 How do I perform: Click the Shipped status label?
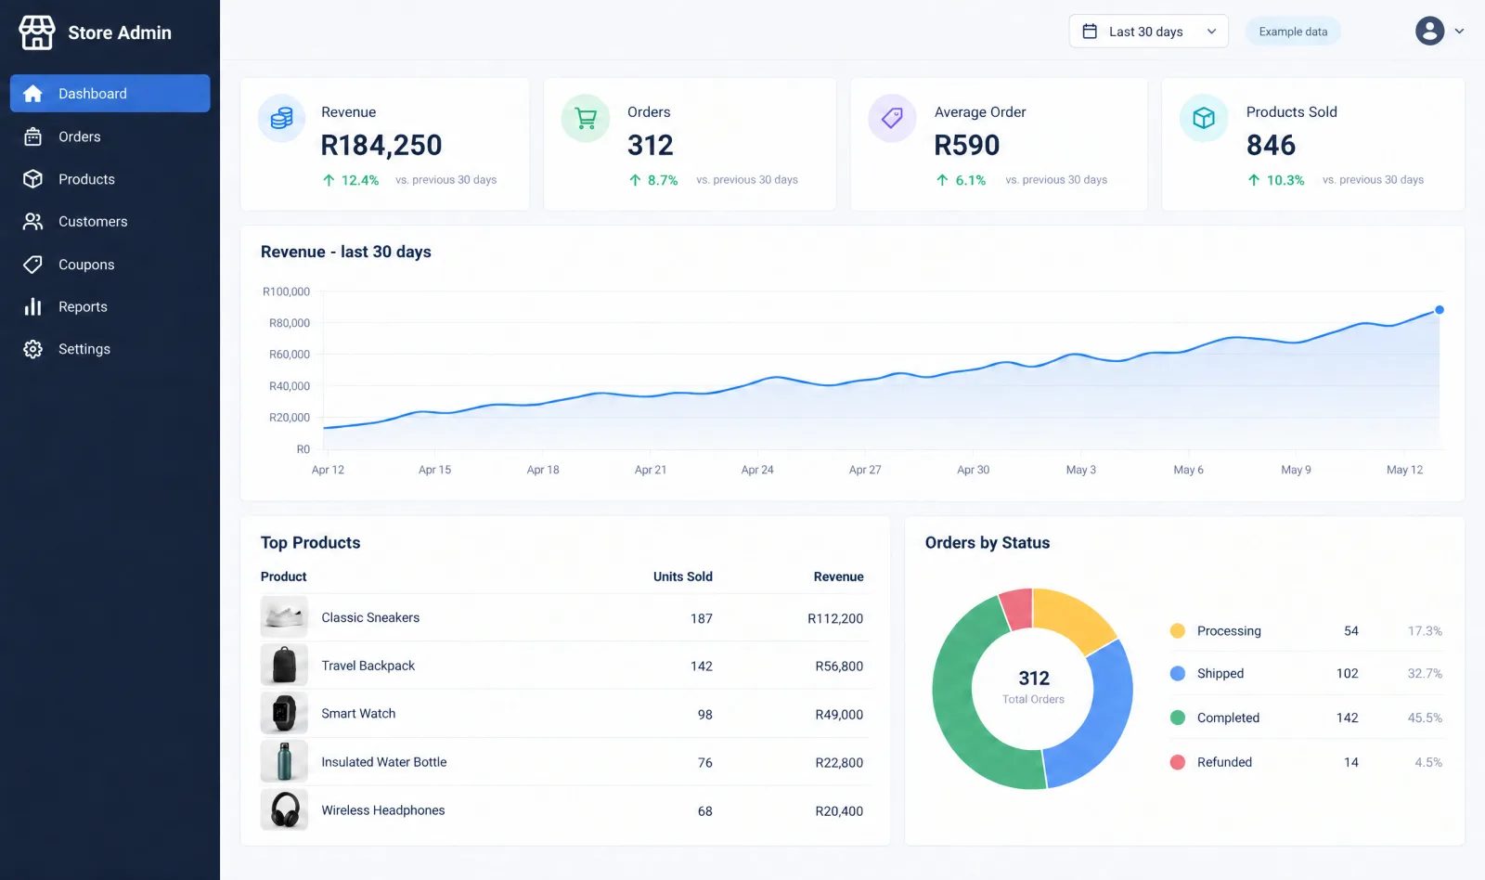(x=1220, y=674)
